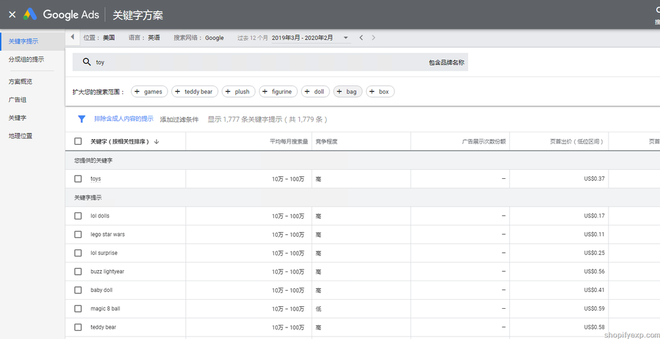The image size is (660, 339).
Task: Open the 分成组的提示 sidebar tab
Action: (26, 59)
